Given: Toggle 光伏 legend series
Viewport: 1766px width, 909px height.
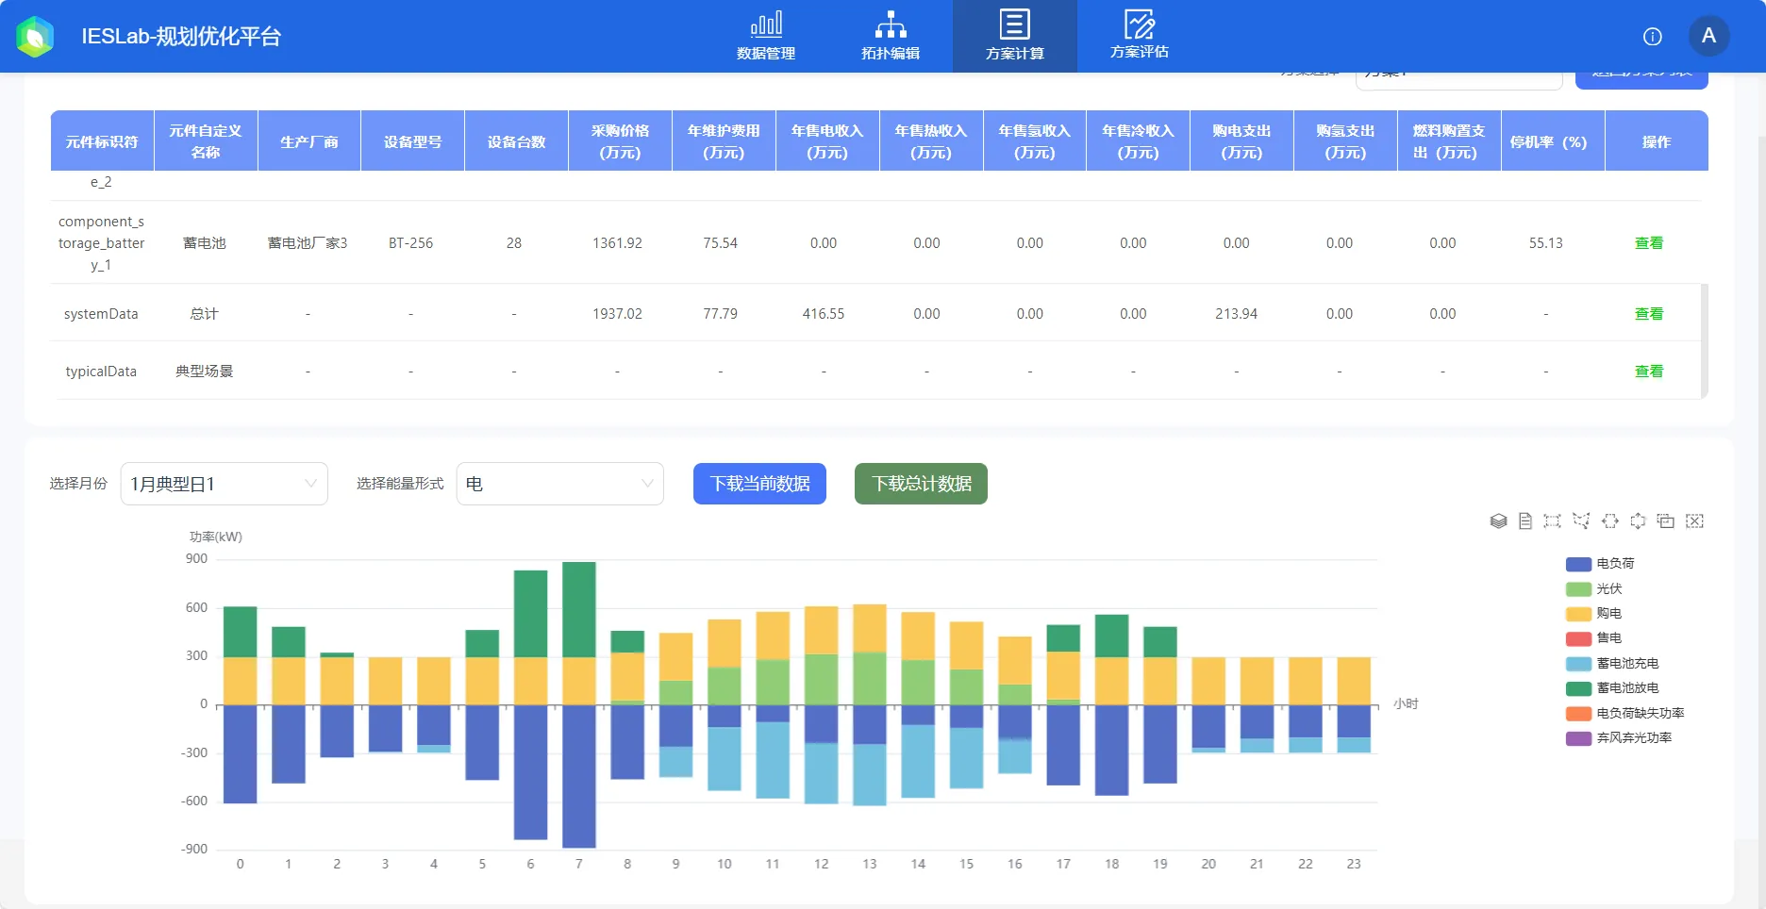Looking at the screenshot, I should (1594, 589).
